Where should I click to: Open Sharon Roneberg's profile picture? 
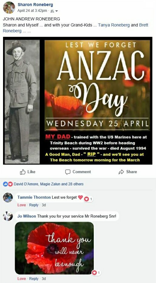point(9,8)
